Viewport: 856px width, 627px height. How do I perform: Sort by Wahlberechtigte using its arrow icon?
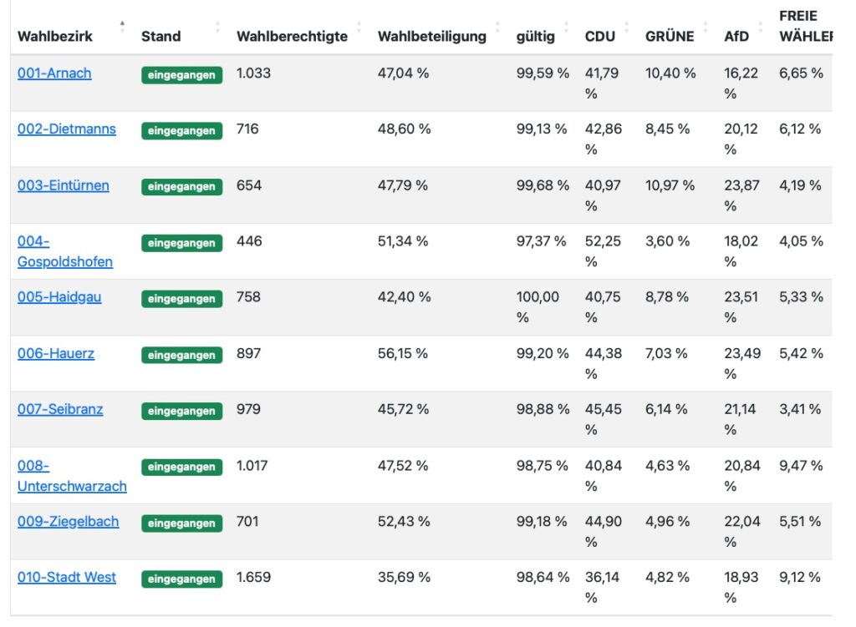click(x=359, y=26)
